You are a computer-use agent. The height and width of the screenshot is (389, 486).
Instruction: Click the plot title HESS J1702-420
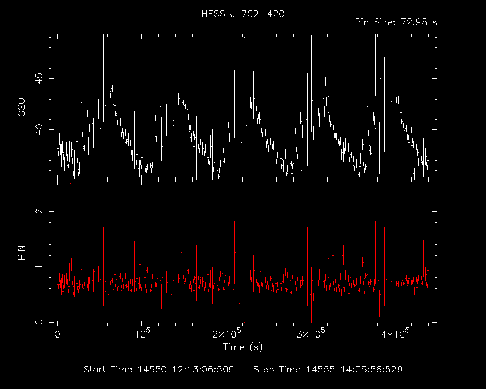point(243,14)
